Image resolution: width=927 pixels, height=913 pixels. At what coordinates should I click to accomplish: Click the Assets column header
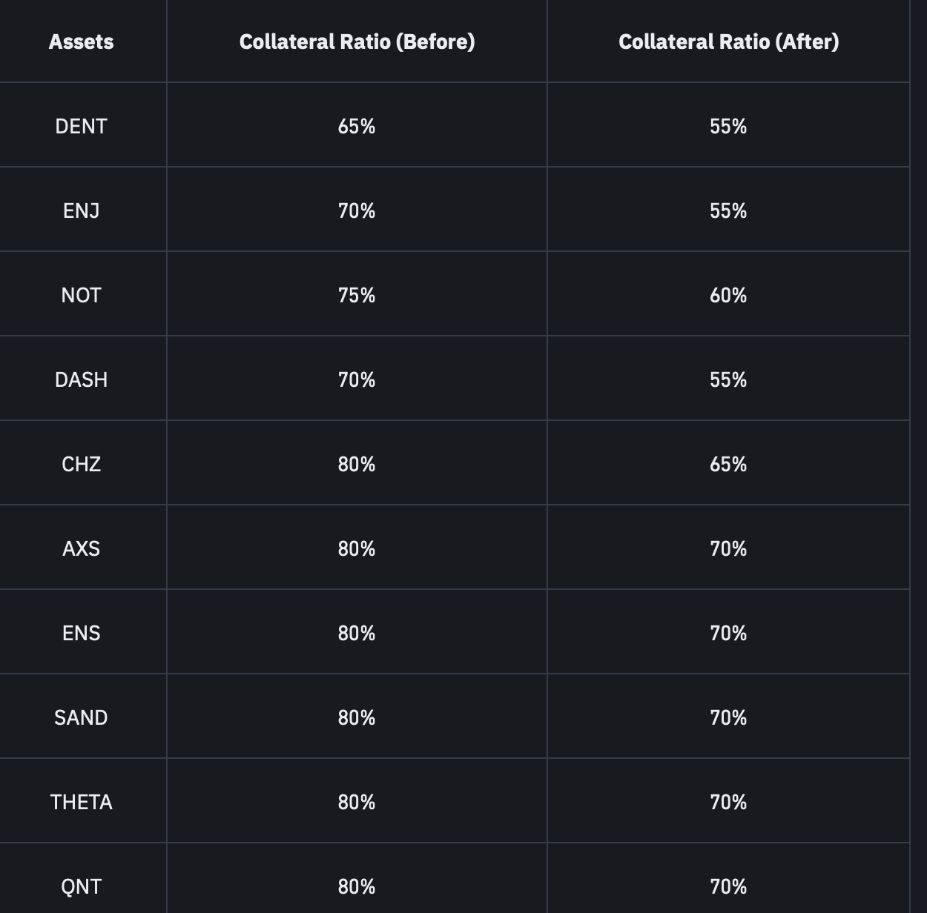(81, 41)
